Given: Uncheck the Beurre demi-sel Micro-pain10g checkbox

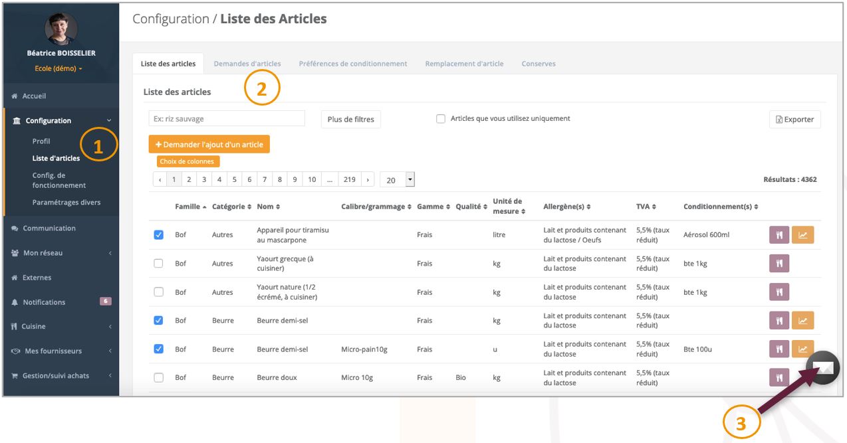Looking at the screenshot, I should click(158, 349).
